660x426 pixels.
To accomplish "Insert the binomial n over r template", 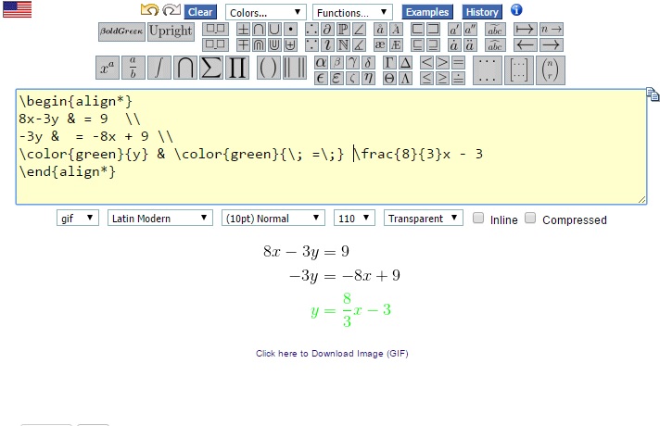I will tap(550, 70).
